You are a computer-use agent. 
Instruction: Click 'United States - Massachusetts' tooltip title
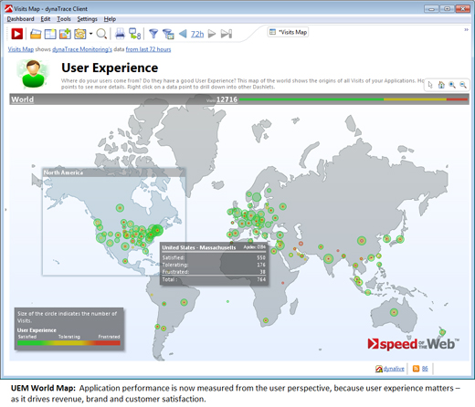(x=199, y=247)
